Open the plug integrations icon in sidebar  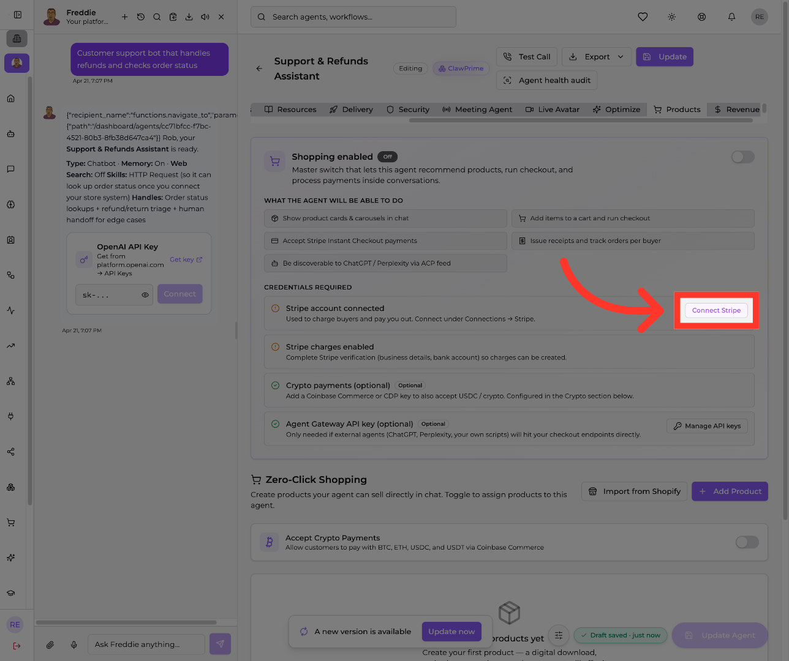tap(11, 416)
